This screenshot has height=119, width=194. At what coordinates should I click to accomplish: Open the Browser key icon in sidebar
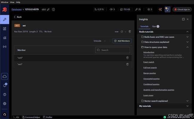point(4,19)
